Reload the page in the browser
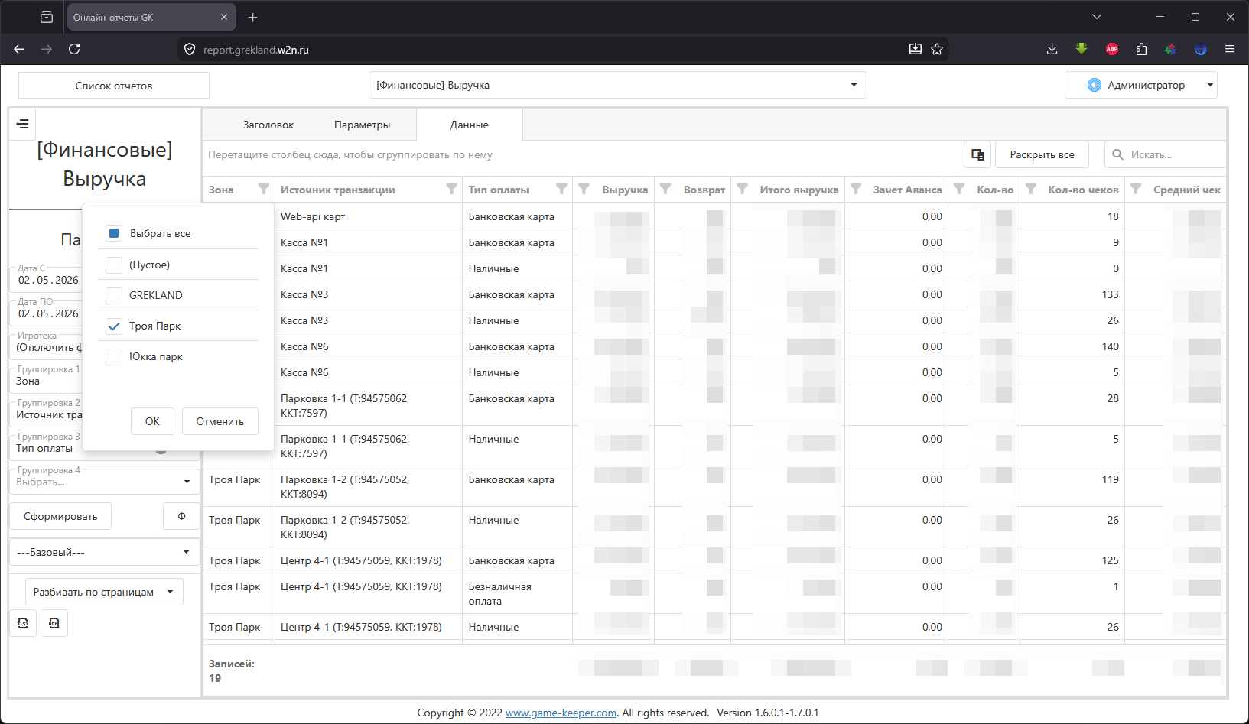This screenshot has height=724, width=1249. tap(74, 49)
